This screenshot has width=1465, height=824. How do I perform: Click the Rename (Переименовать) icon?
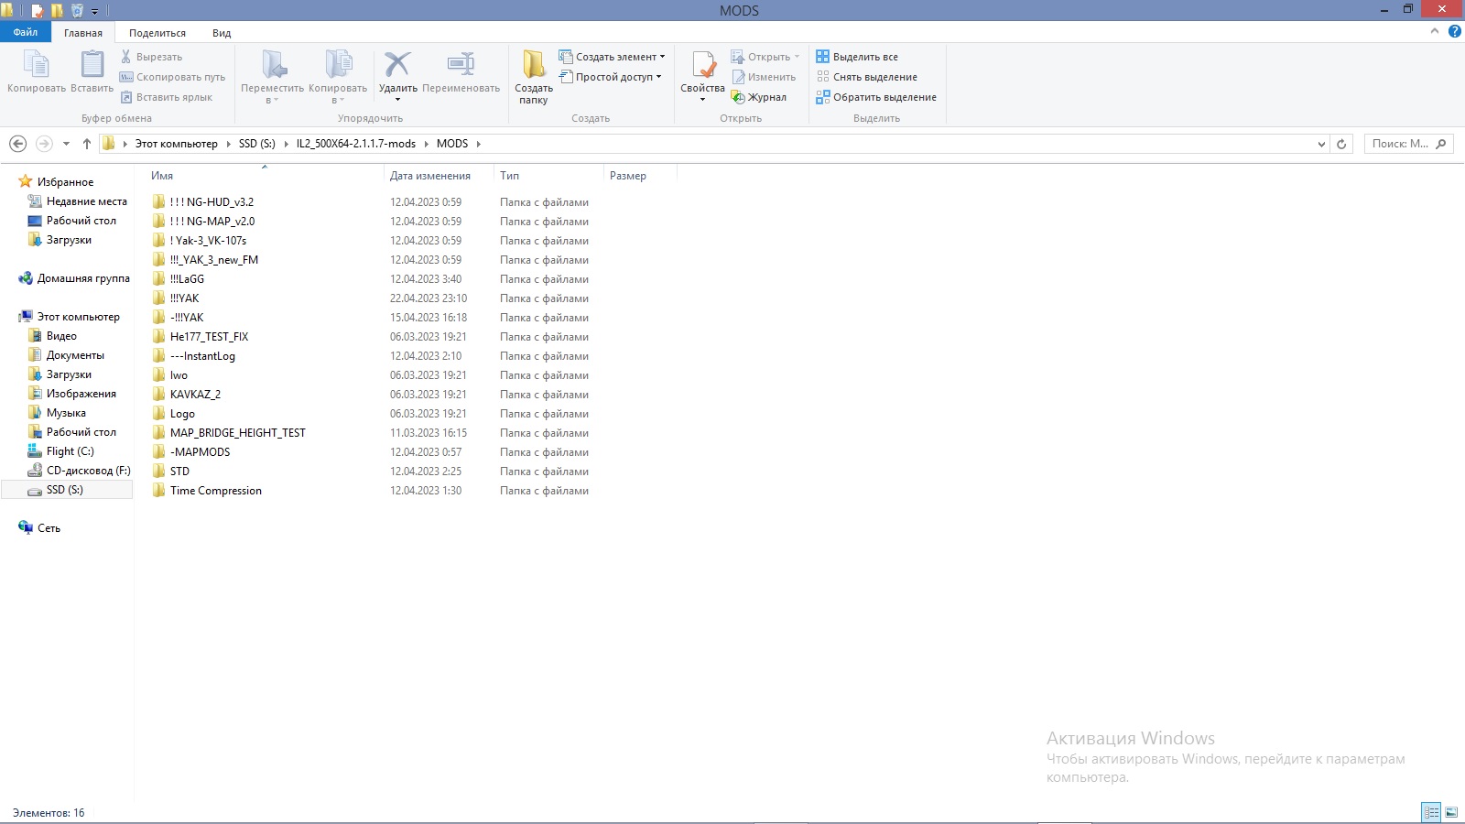point(461,64)
